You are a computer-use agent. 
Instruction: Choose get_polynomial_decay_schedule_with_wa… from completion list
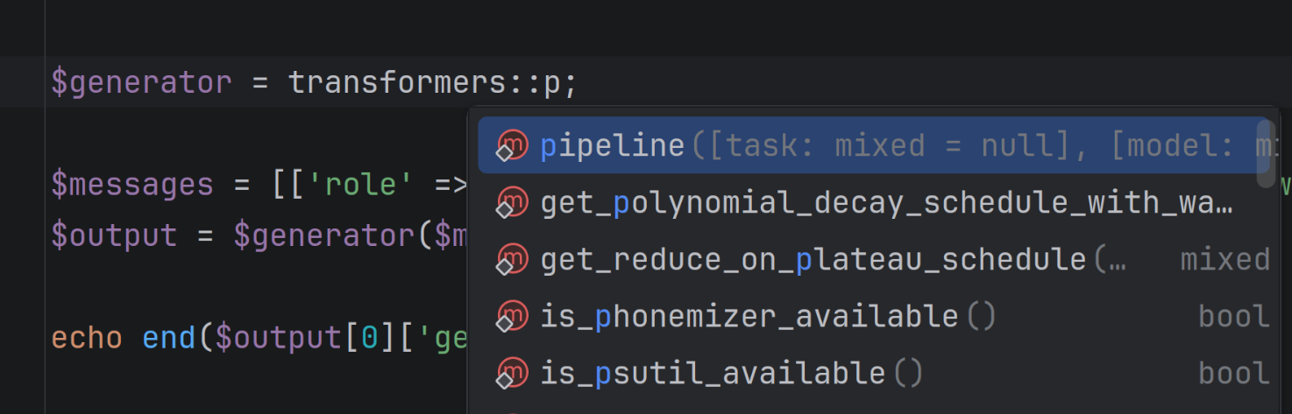pyautogui.click(x=874, y=203)
